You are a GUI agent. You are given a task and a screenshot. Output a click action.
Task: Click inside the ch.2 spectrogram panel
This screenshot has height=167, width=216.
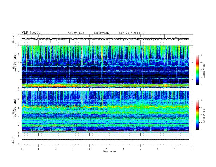(x=105, y=112)
